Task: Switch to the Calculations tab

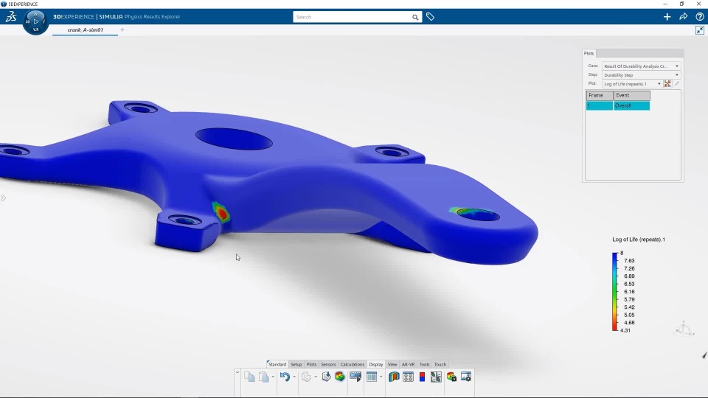Action: tap(353, 364)
